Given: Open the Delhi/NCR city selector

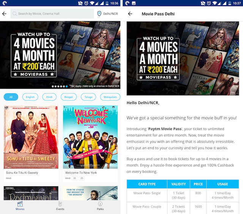Looking at the screenshot, I should (x=107, y=14).
